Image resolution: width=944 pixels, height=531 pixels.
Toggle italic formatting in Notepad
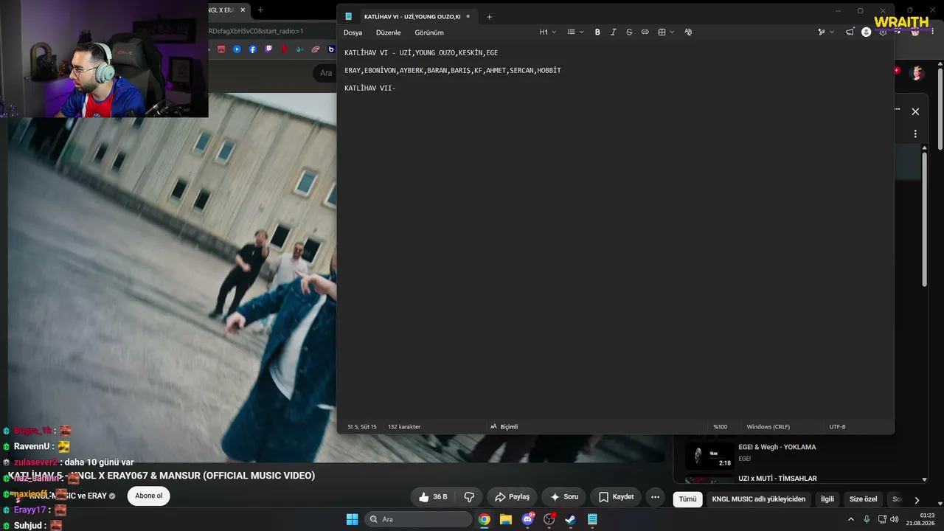pyautogui.click(x=613, y=32)
